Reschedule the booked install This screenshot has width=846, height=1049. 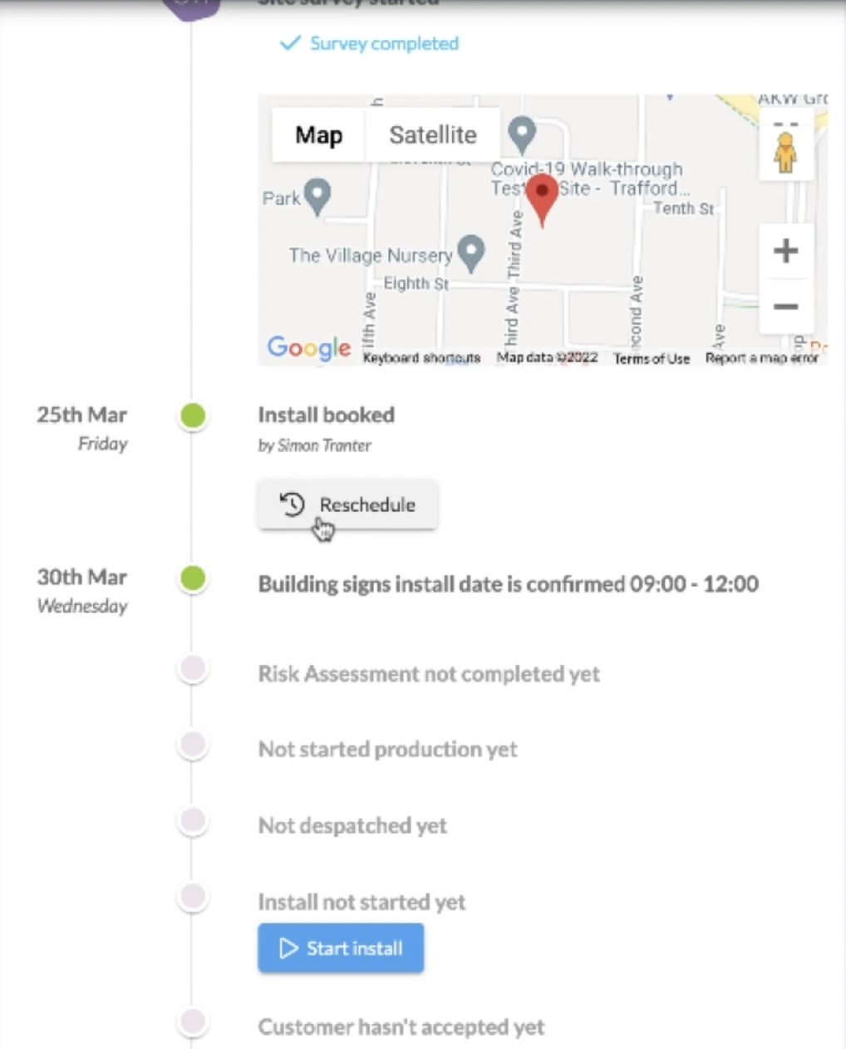coord(347,505)
